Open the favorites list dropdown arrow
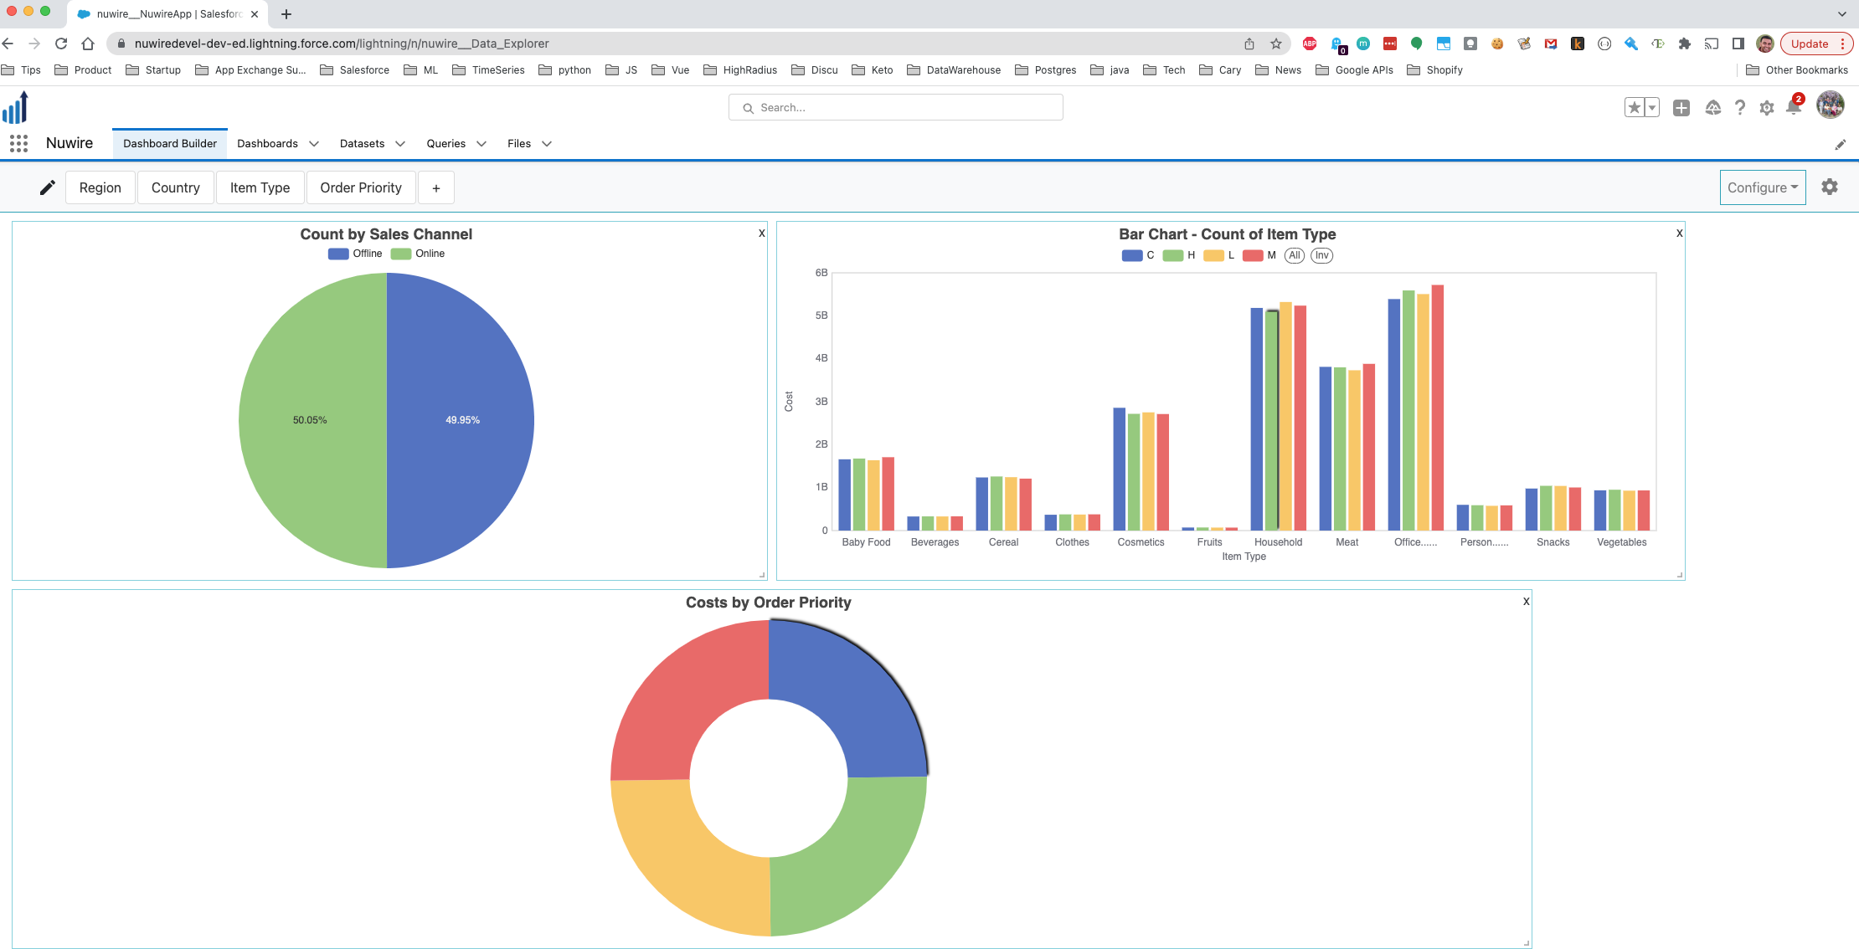Screen dimensions: 1859x949 [1652, 107]
